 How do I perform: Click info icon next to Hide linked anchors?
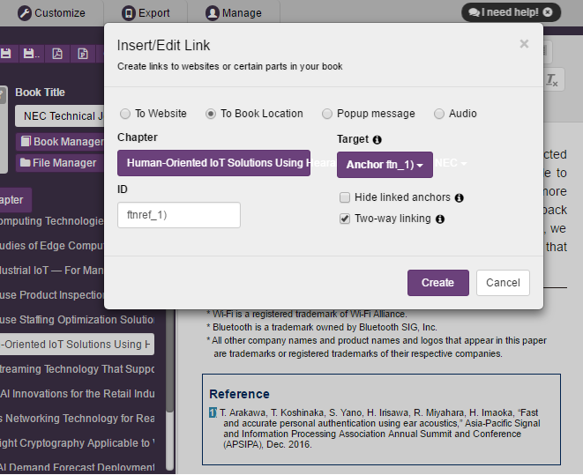(x=460, y=198)
